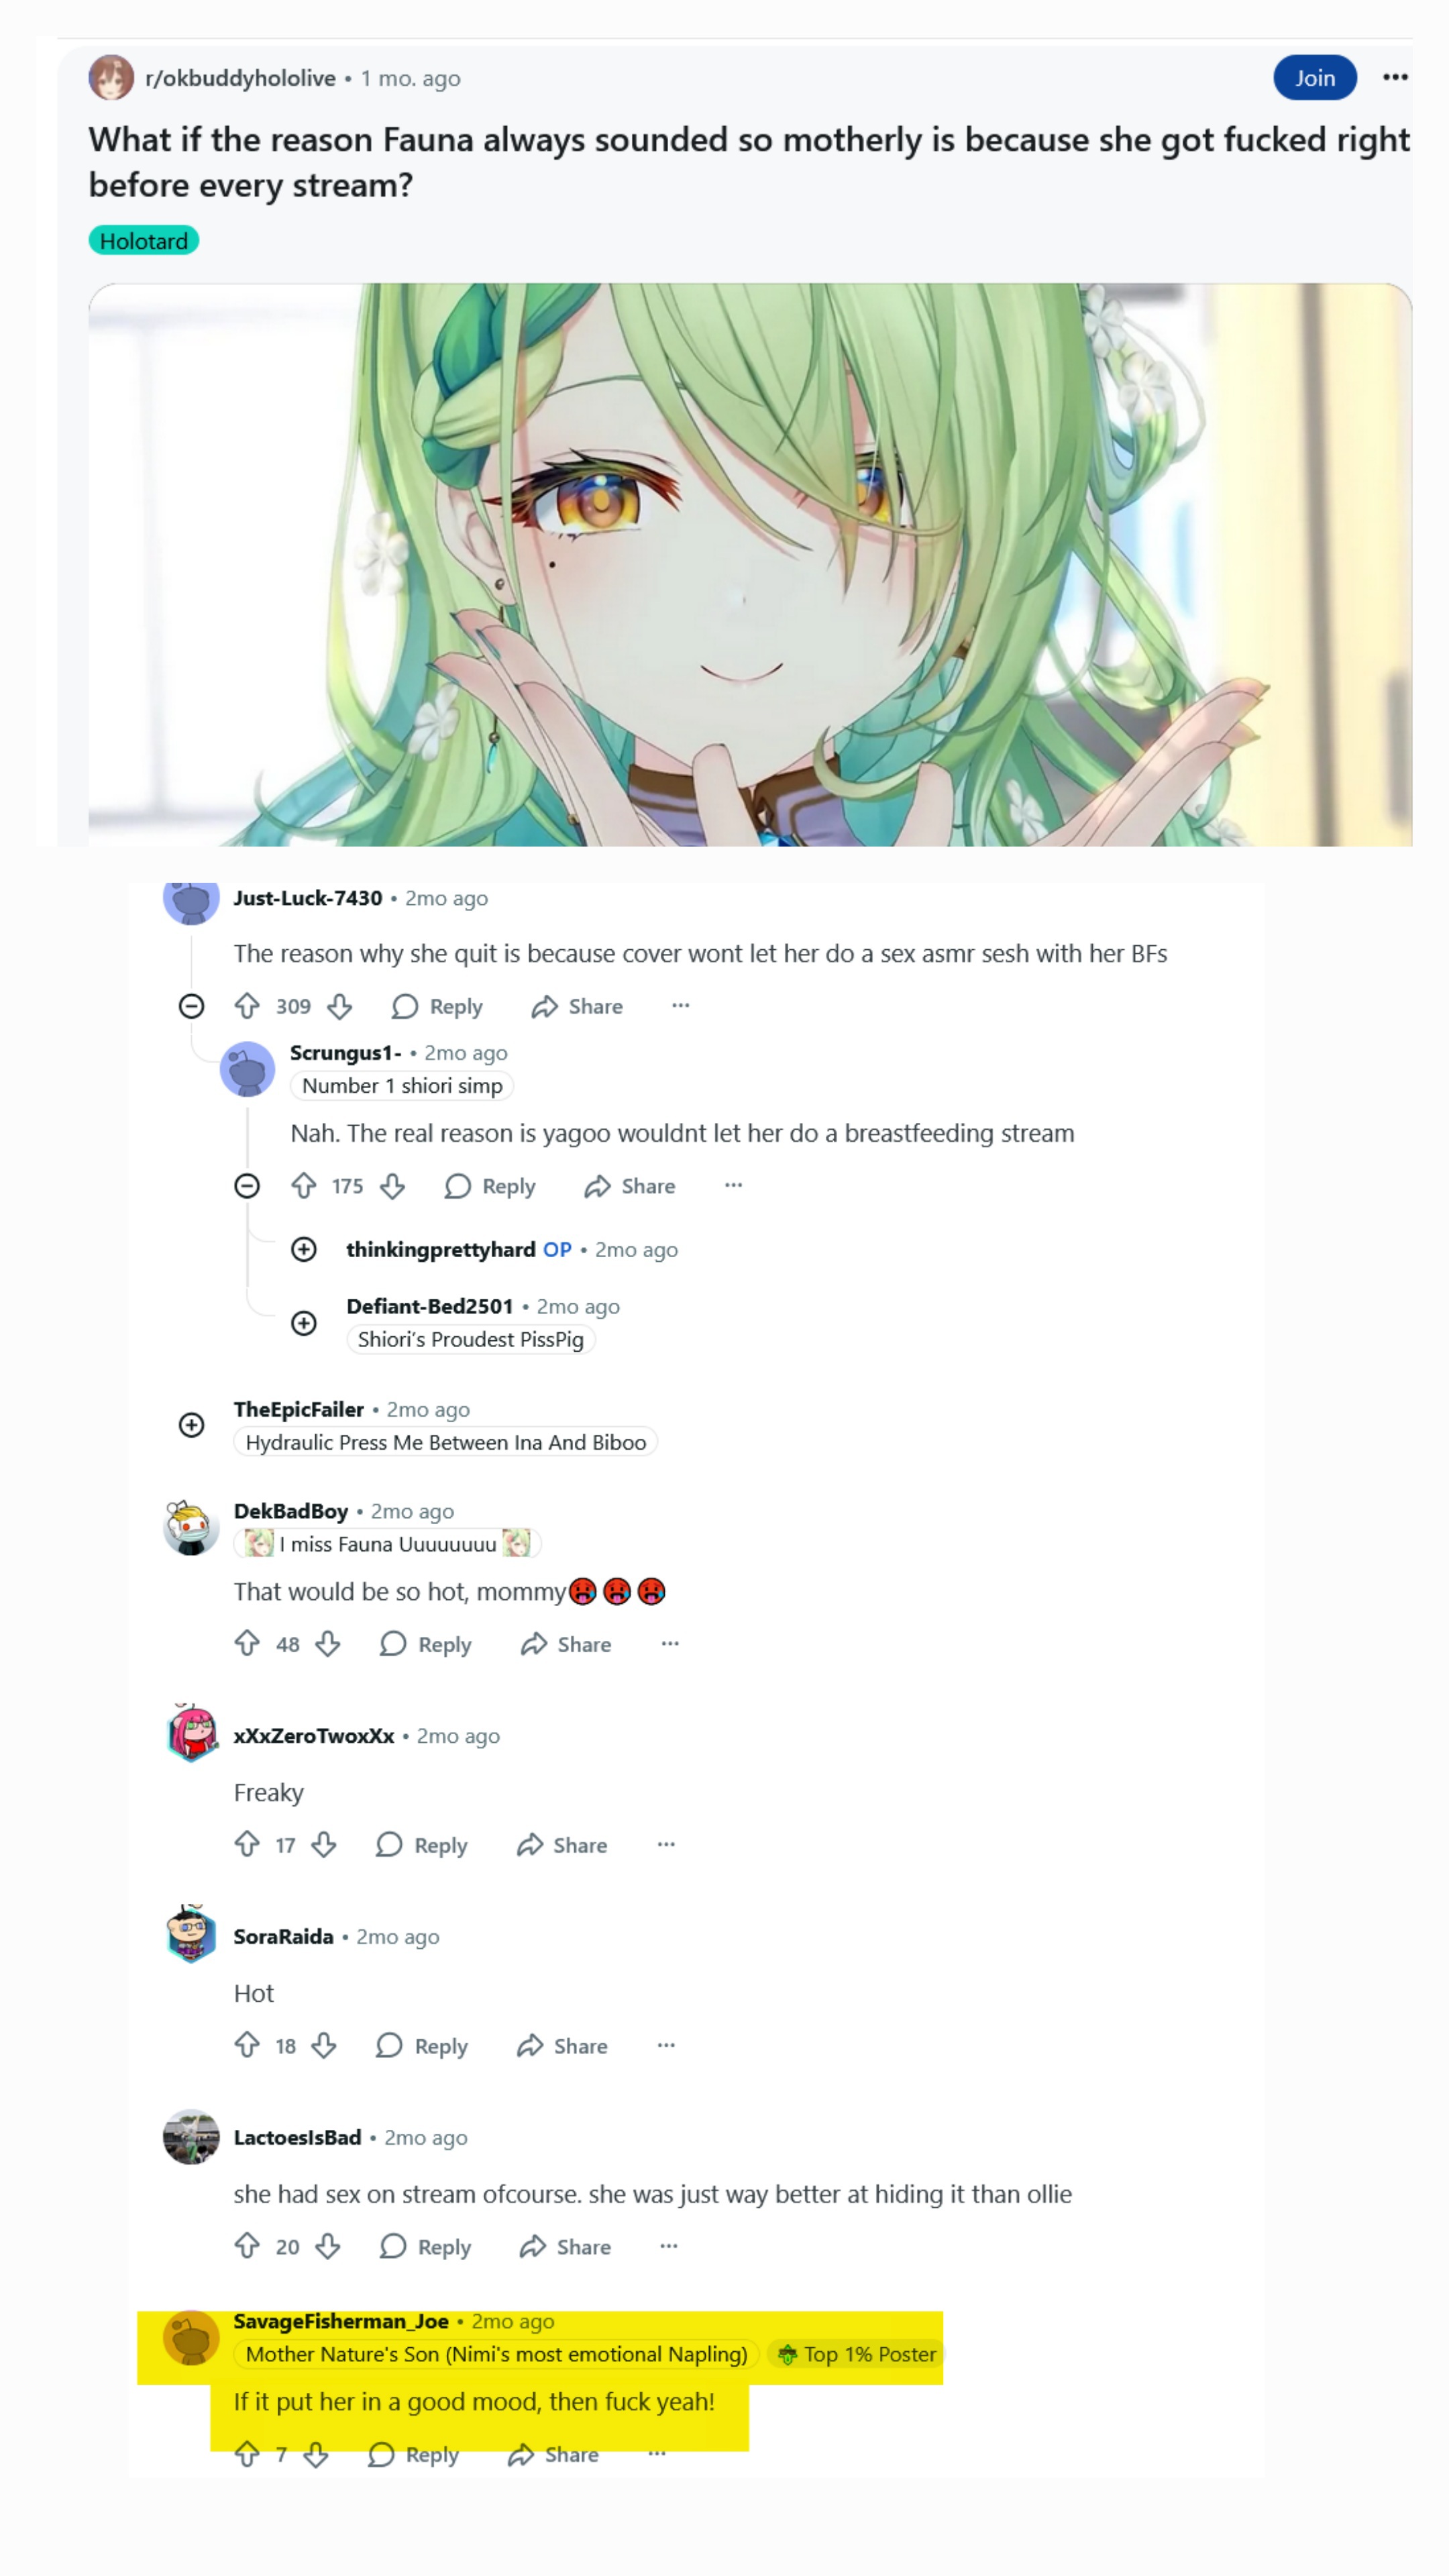Open more options on LactoesIsBad's comment
This screenshot has width=1449, height=2576.
click(669, 2247)
